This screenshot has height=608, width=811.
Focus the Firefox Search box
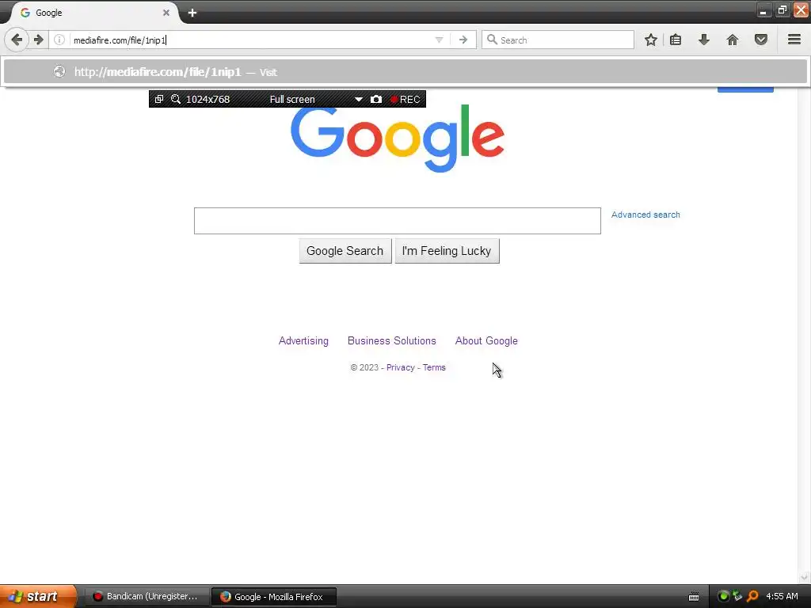(558, 40)
